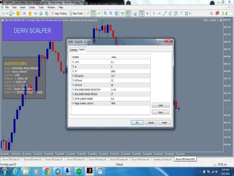Open the templates chart icon
This screenshot has width=234, height=176.
(11, 14)
